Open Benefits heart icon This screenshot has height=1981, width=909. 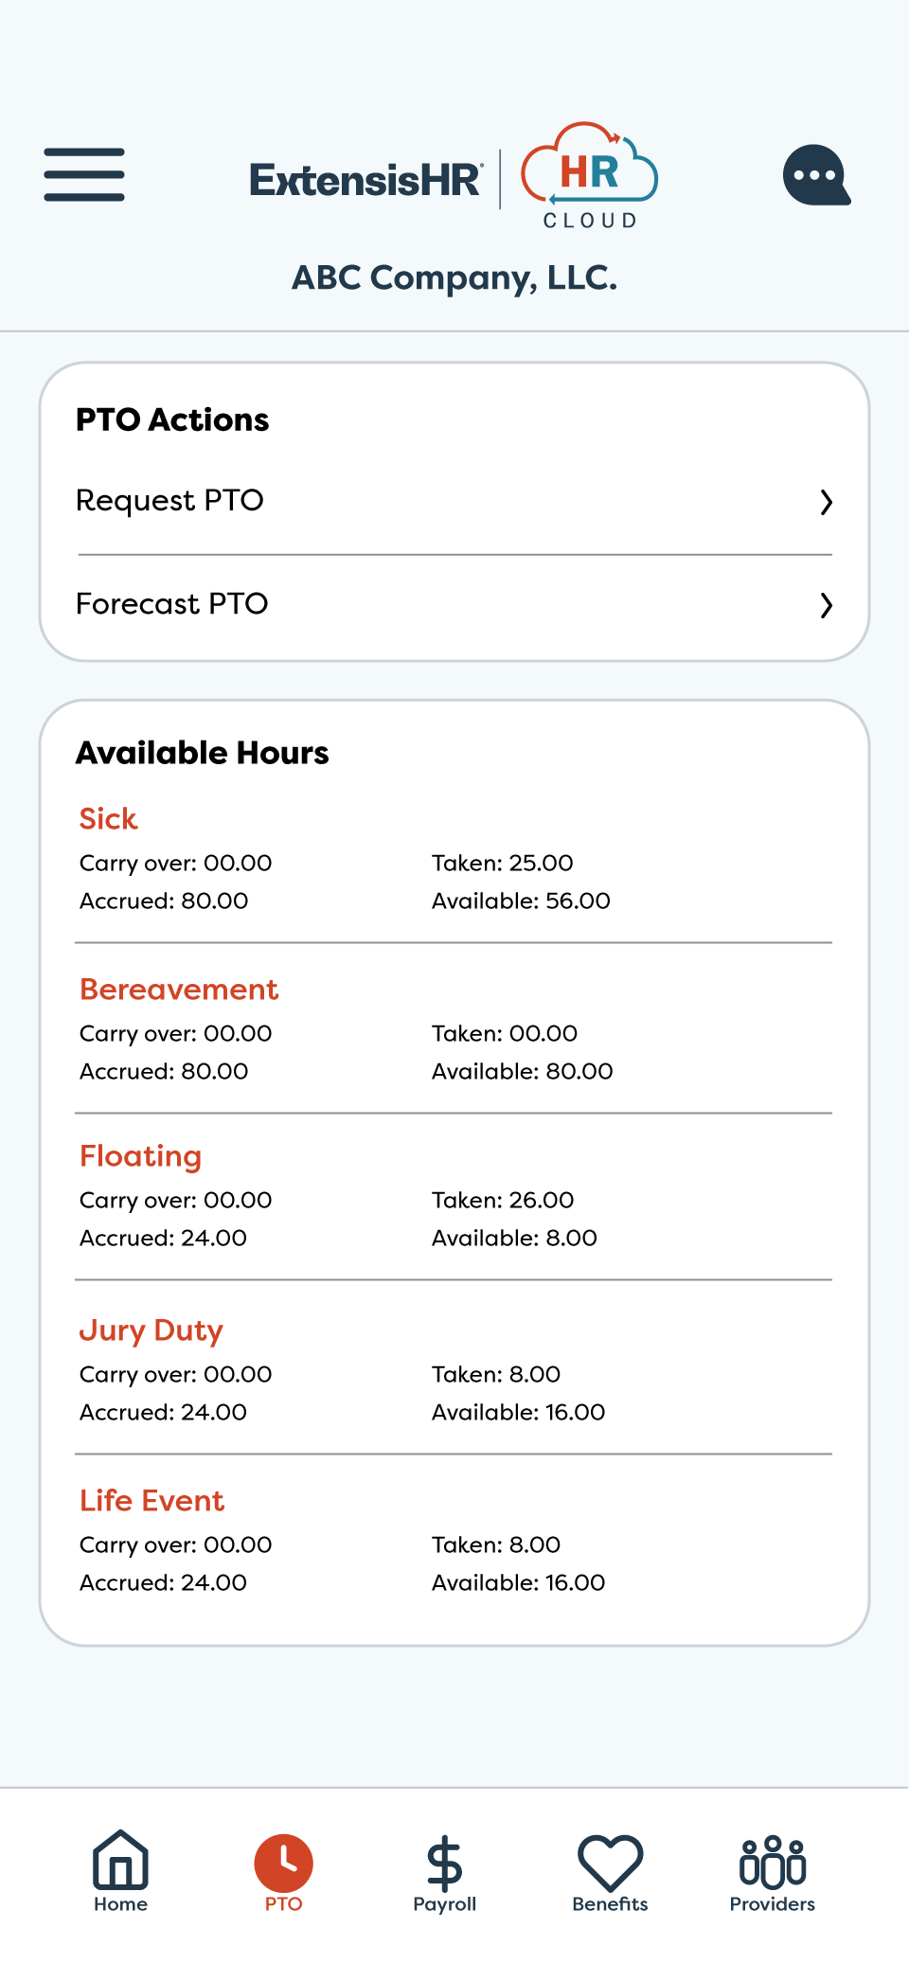610,1862
